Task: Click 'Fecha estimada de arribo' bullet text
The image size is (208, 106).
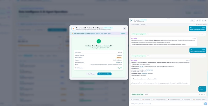Action: click(x=145, y=79)
